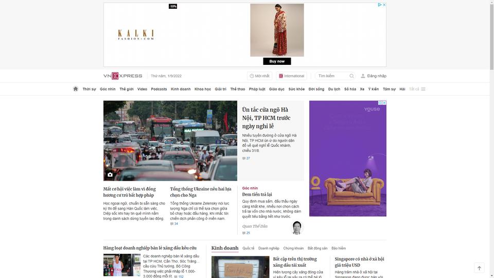494x278 pixels.
Task: Click the "Buy now" ad button
Action: click(277, 61)
